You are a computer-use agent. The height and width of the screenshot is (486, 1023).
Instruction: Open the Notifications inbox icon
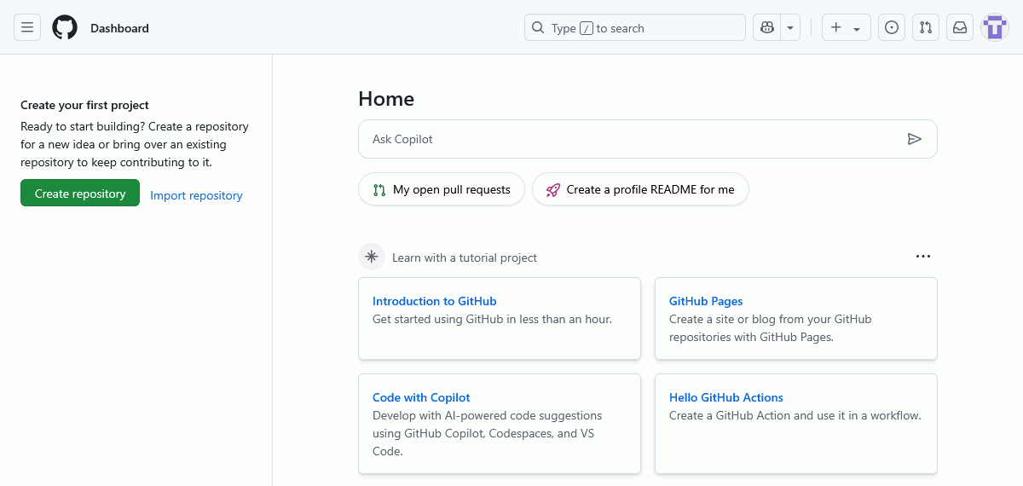click(960, 27)
